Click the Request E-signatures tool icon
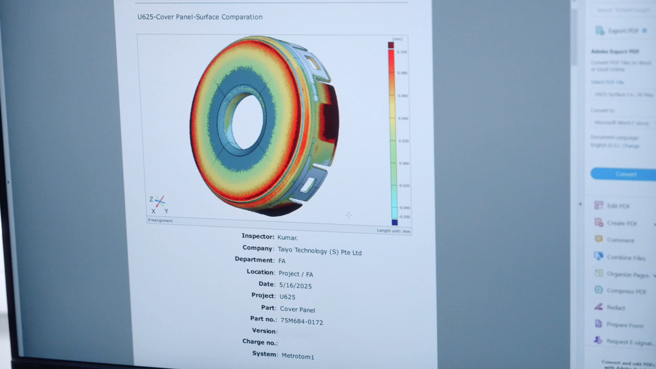 click(598, 340)
